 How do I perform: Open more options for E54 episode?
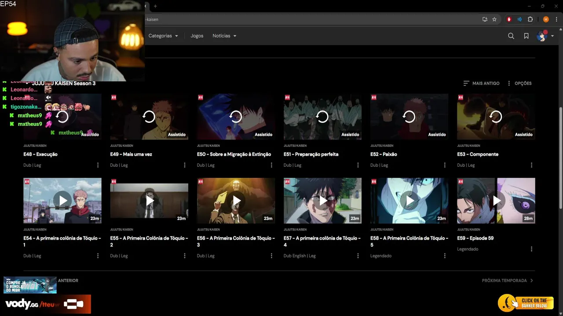tap(98, 256)
